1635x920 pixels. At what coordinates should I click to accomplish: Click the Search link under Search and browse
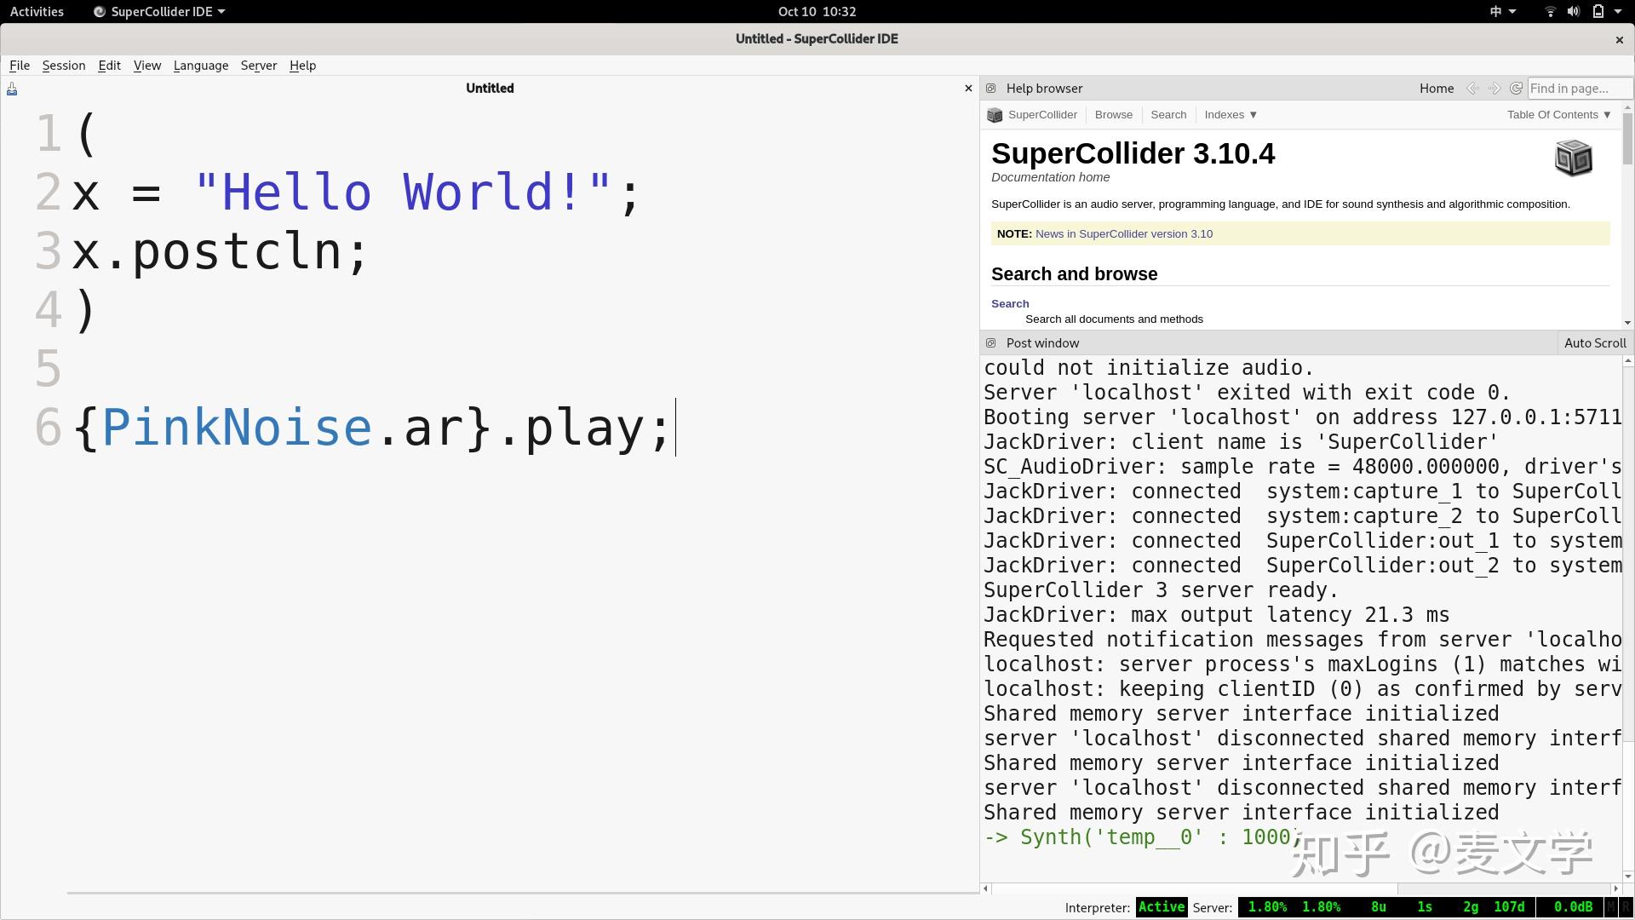[x=1010, y=303]
